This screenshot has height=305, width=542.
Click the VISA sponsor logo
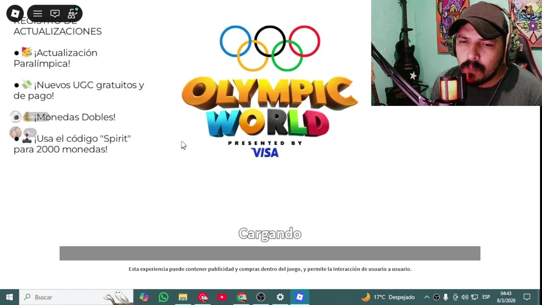pos(265,152)
